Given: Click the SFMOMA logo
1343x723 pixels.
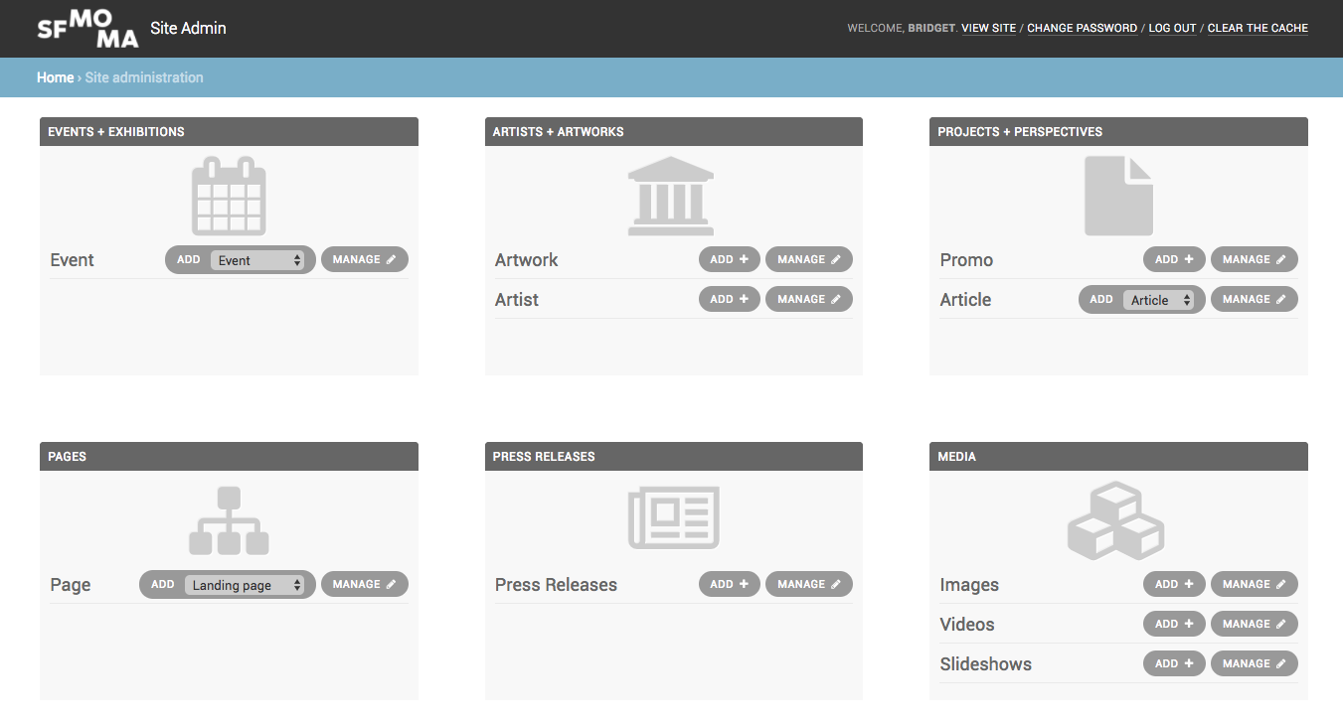Looking at the screenshot, I should (x=87, y=29).
